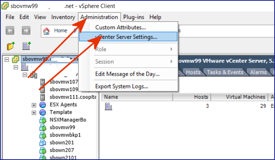Viewport: 275px width, 160px height.
Task: Click the back navigation arrow button
Action: [10, 30]
